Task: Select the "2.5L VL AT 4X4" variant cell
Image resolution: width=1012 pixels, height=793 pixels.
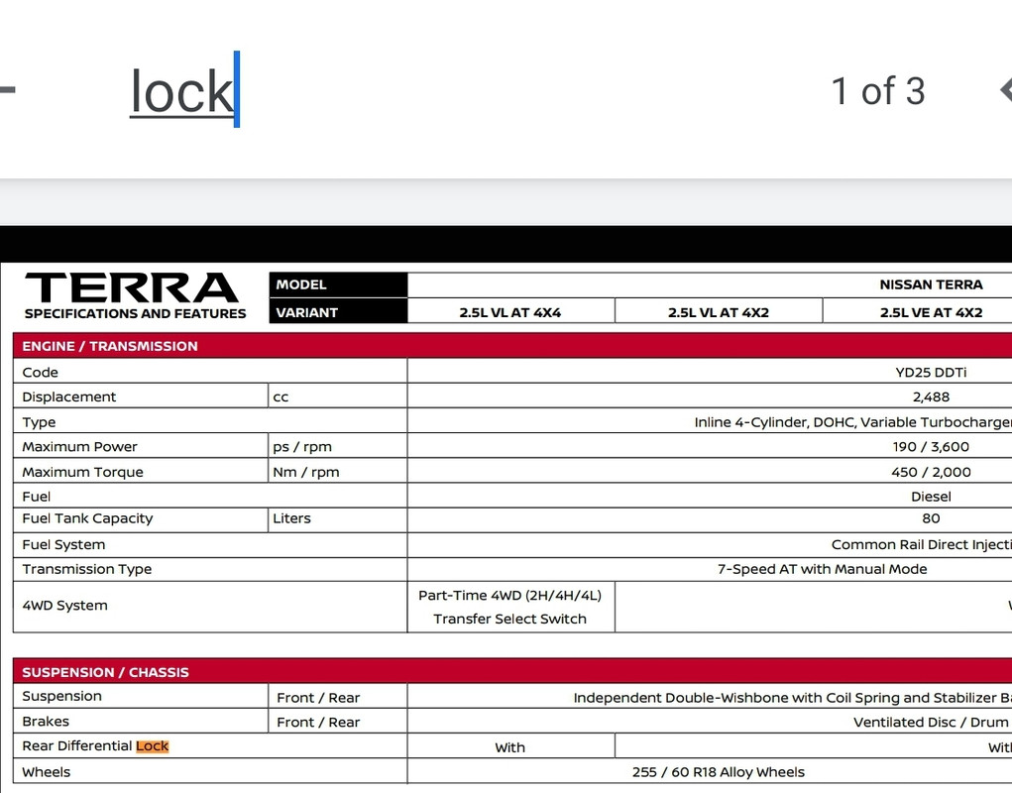Action: pyautogui.click(x=509, y=312)
